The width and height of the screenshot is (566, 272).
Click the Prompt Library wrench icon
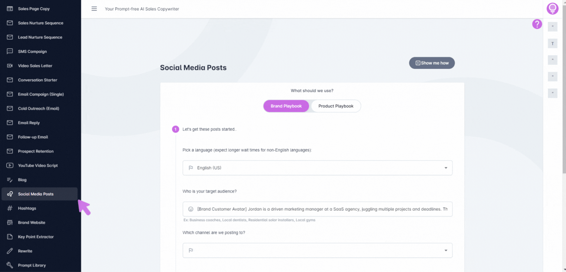click(x=10, y=265)
